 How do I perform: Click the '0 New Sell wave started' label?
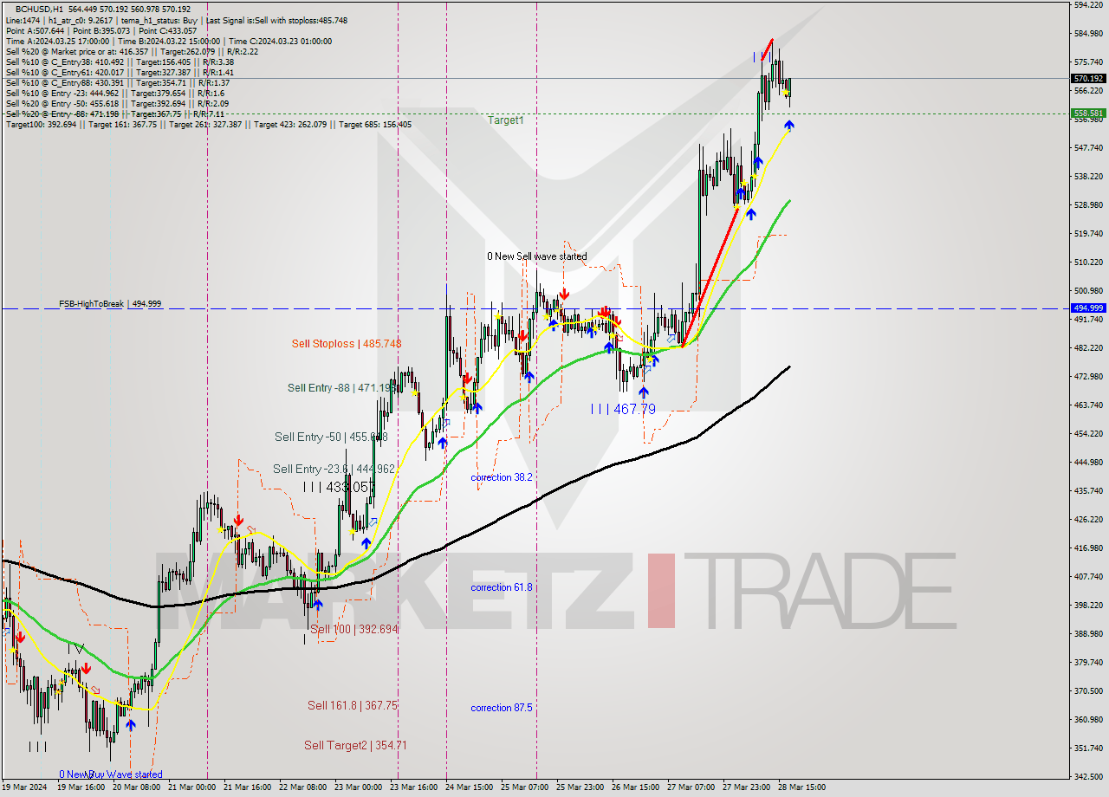tap(536, 256)
